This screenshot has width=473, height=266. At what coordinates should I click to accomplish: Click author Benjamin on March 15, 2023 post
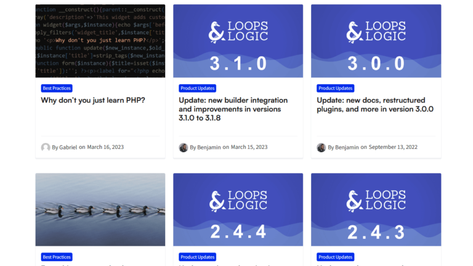pos(209,147)
